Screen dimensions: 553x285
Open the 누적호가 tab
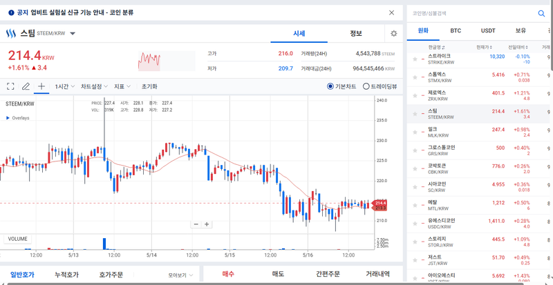pos(66,275)
